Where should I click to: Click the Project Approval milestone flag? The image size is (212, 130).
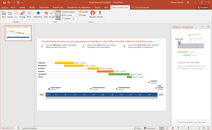click(x=49, y=89)
